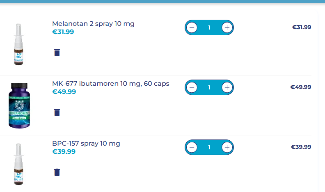Click BPC-157 spray bottle thumbnail
This screenshot has width=325, height=192.
pos(18,163)
